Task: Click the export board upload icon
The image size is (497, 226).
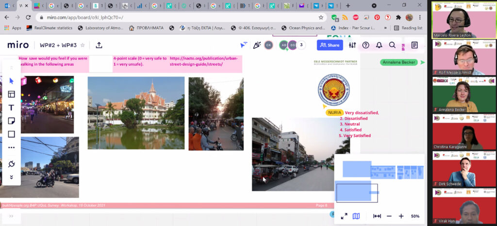Action: click(x=99, y=45)
